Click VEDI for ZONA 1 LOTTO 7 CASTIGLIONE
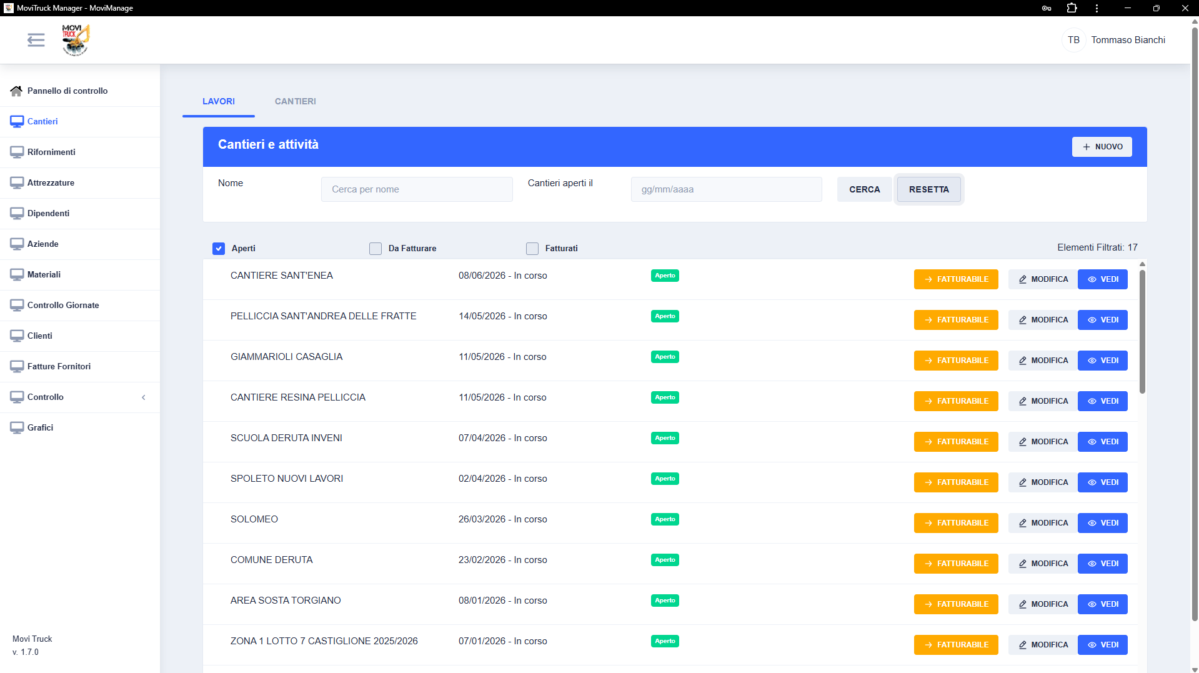 point(1103,645)
